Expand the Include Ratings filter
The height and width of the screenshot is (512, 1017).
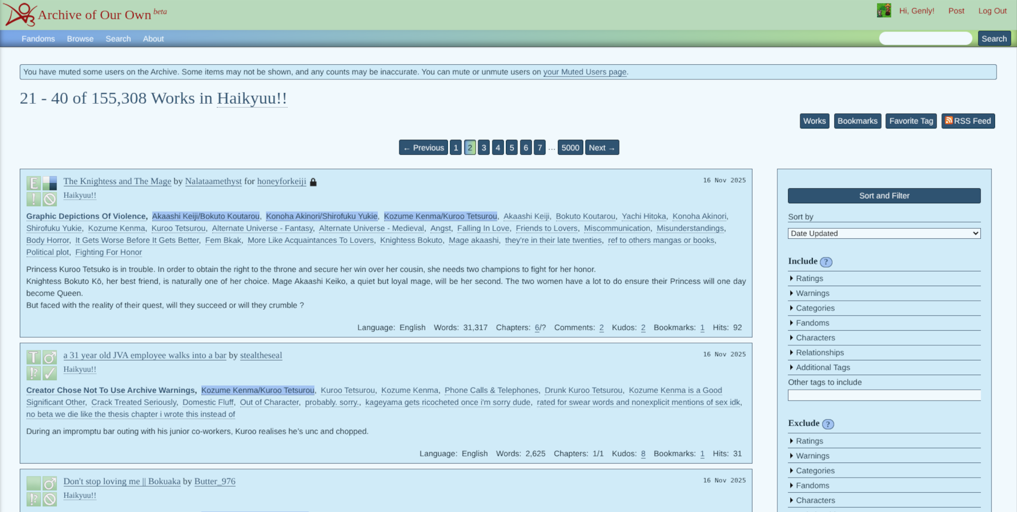click(809, 278)
